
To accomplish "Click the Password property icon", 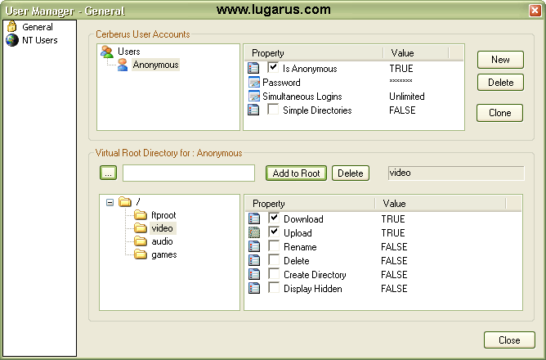I will coord(254,83).
